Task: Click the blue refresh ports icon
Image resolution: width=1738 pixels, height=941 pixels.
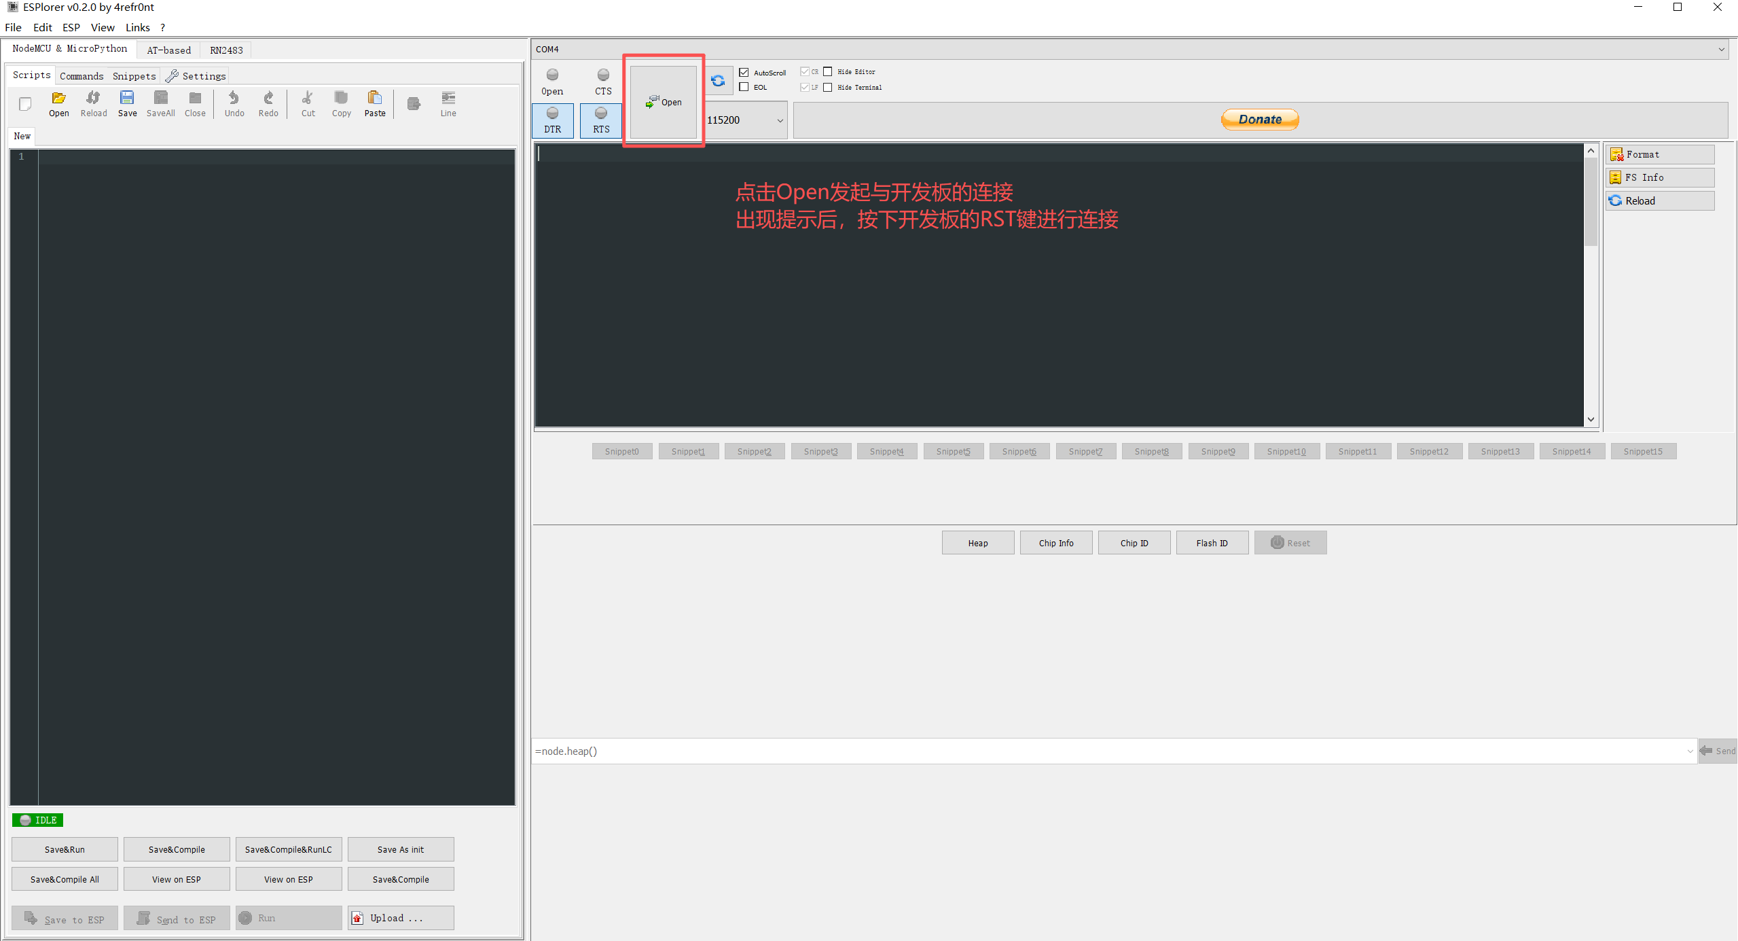Action: (718, 81)
